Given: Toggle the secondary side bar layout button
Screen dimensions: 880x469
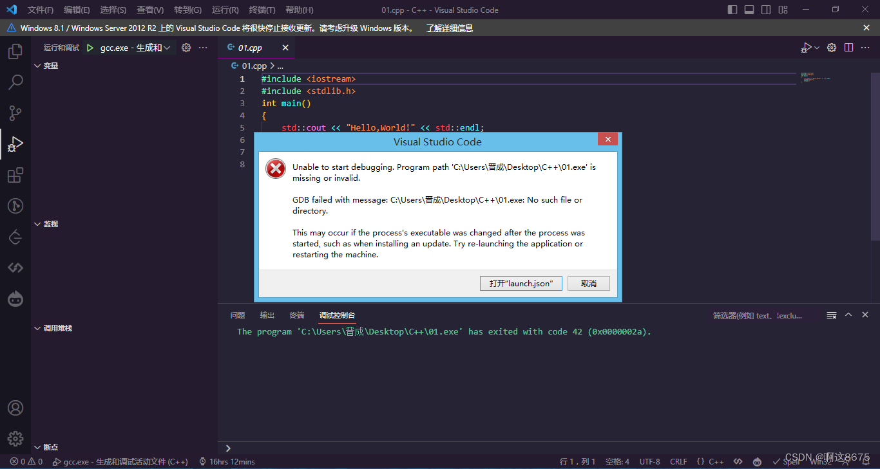Looking at the screenshot, I should (x=766, y=10).
